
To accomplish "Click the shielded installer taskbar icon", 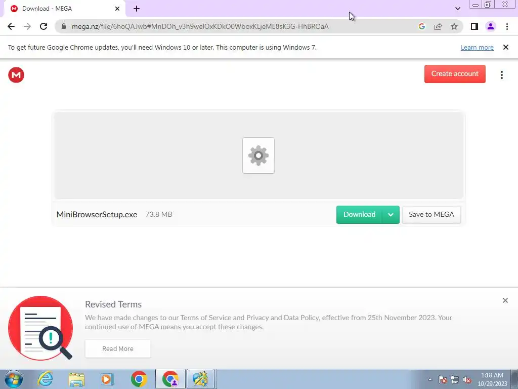I will click(x=201, y=379).
